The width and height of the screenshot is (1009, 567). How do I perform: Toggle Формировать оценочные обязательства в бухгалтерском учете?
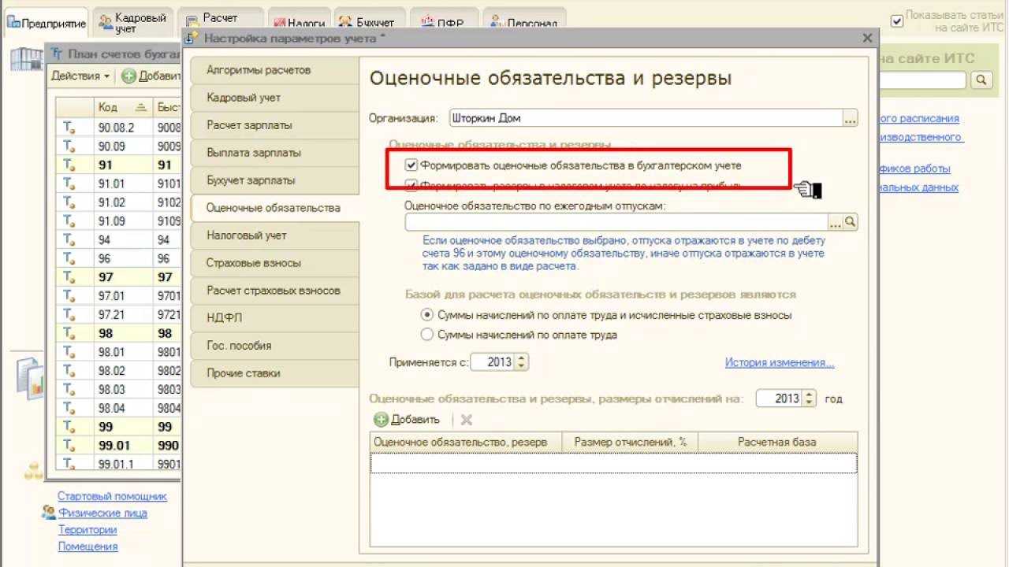pos(411,165)
